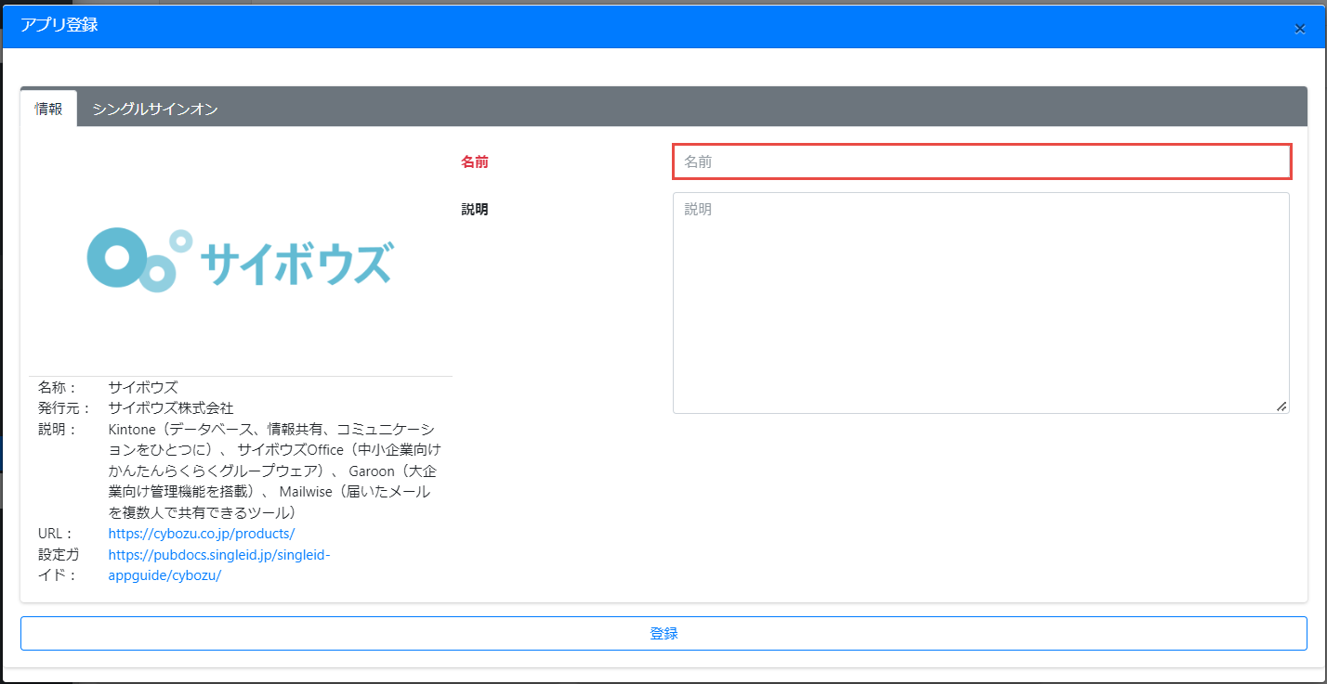This screenshot has height=684, width=1327.
Task: Click the 設定ガイド： label
Action: (x=59, y=565)
